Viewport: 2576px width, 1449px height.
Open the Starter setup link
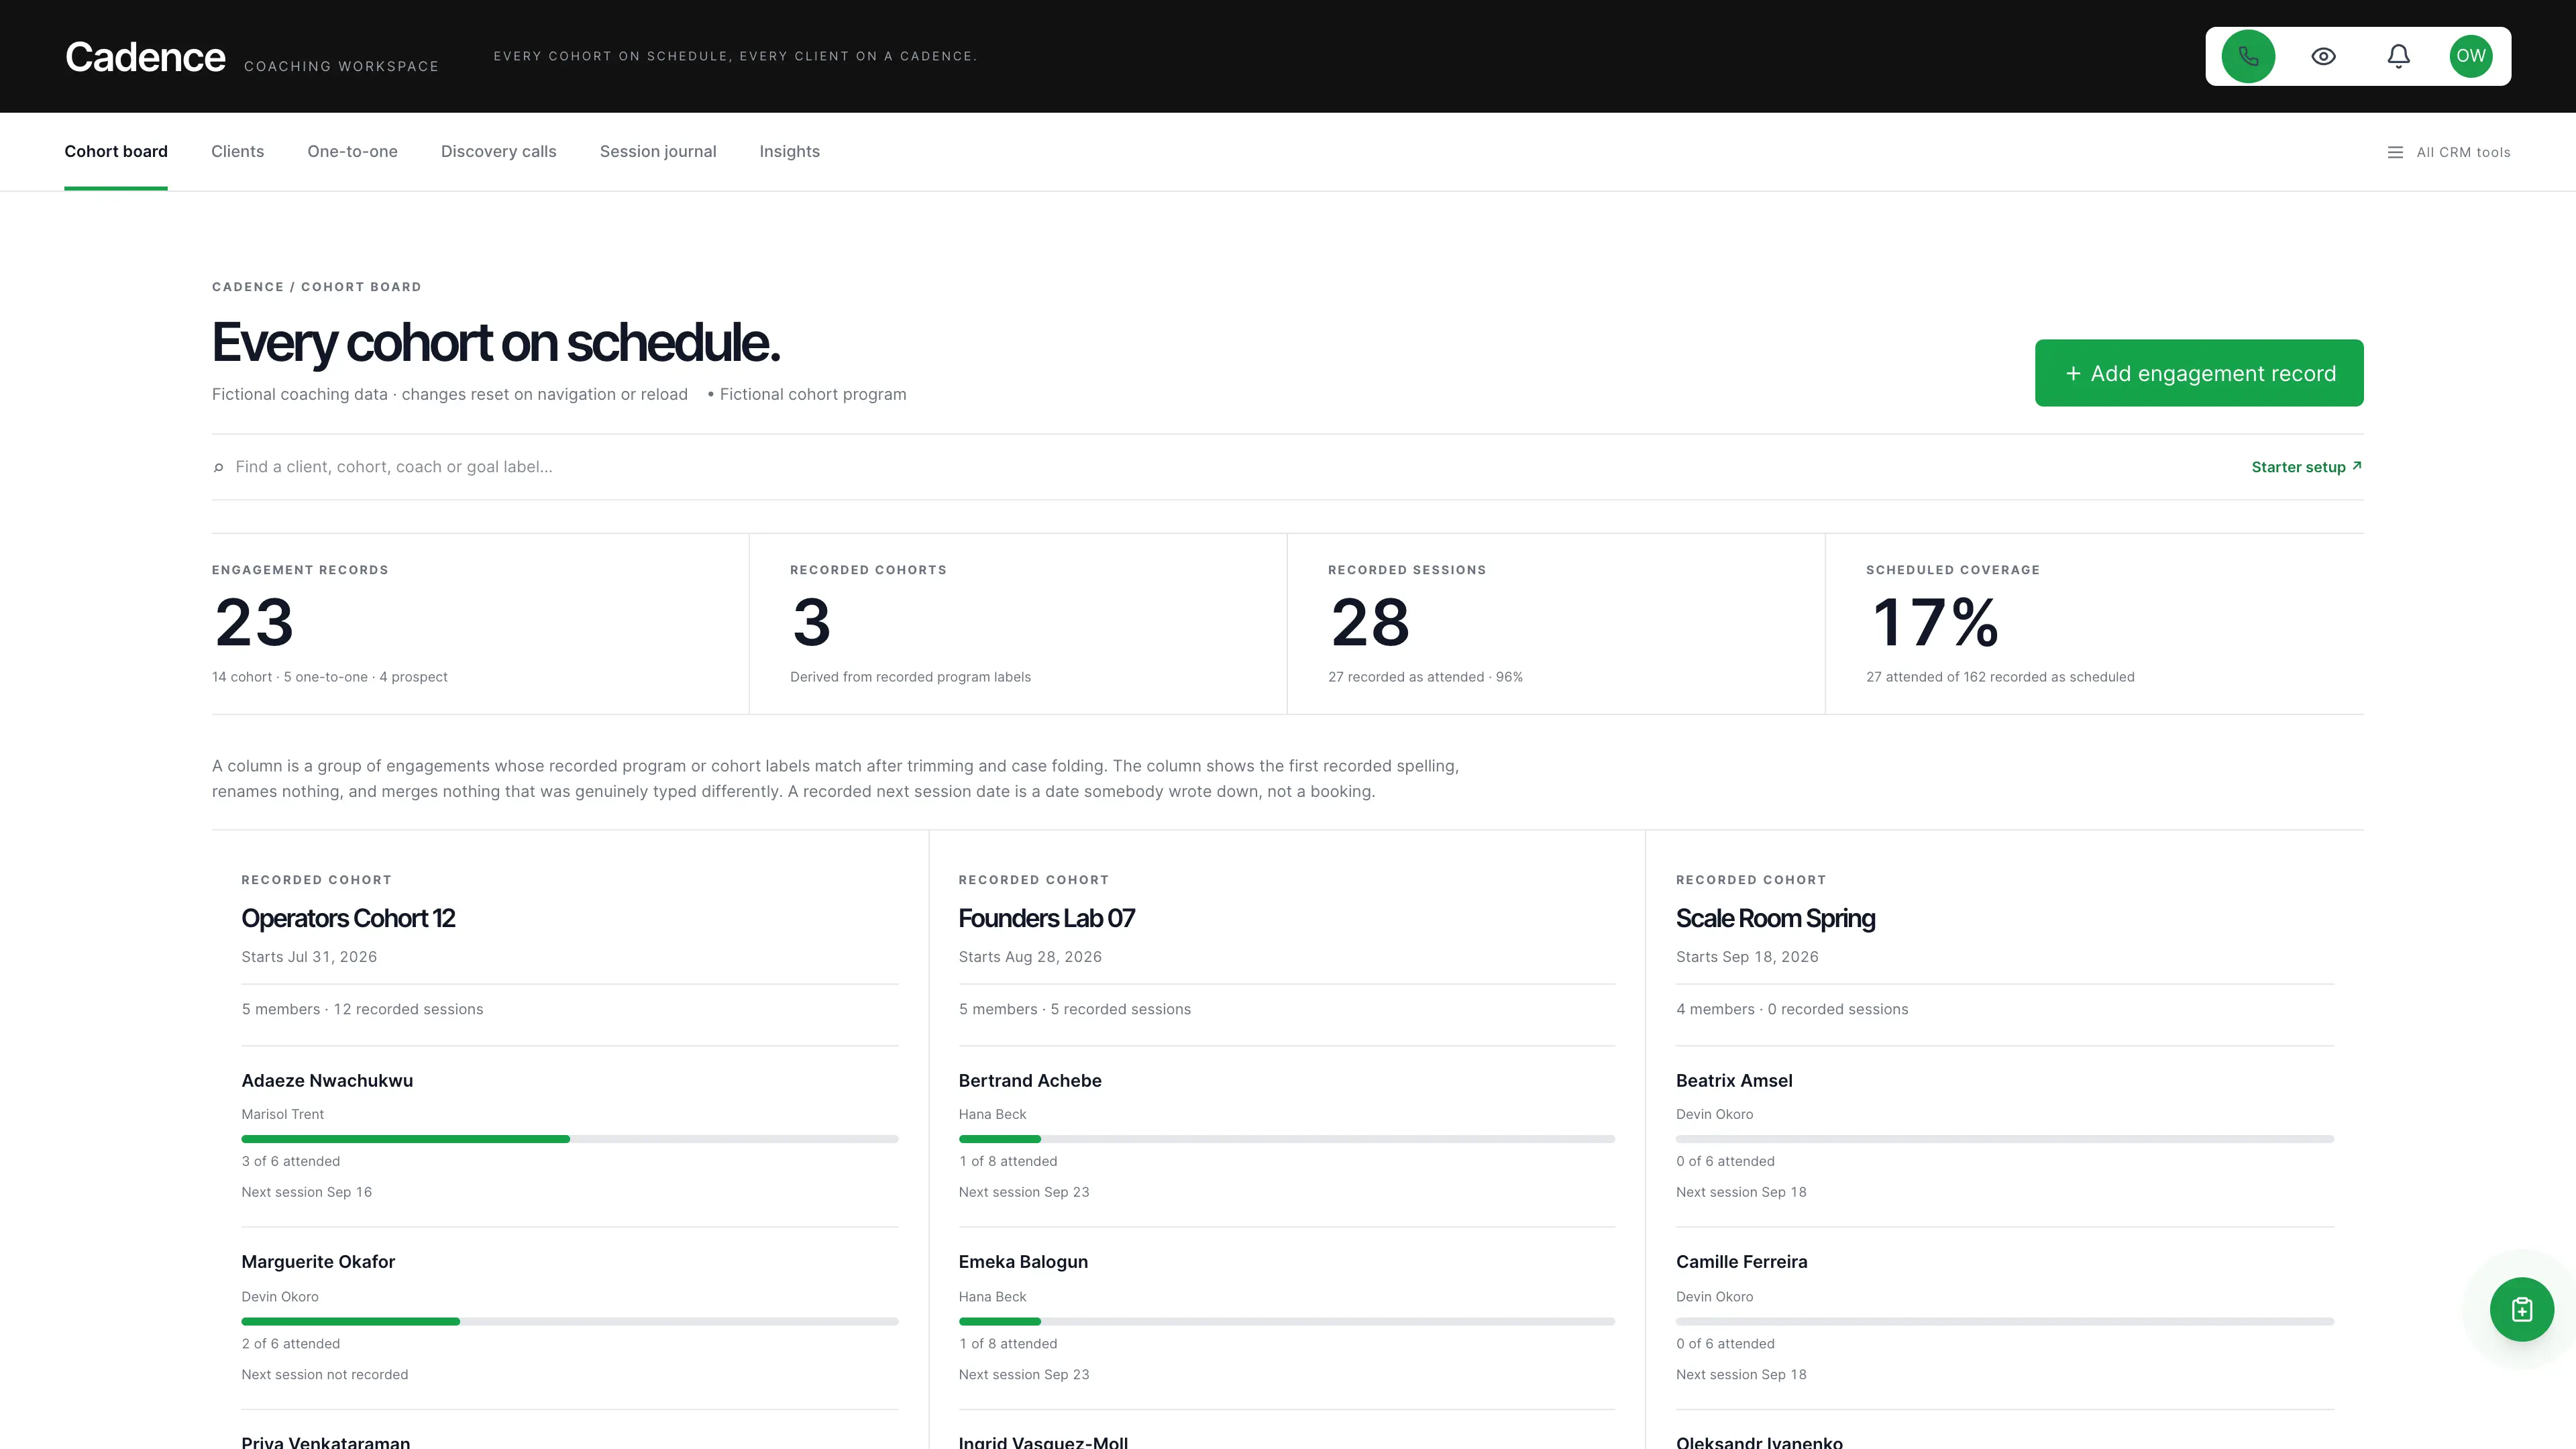pyautogui.click(x=2306, y=467)
